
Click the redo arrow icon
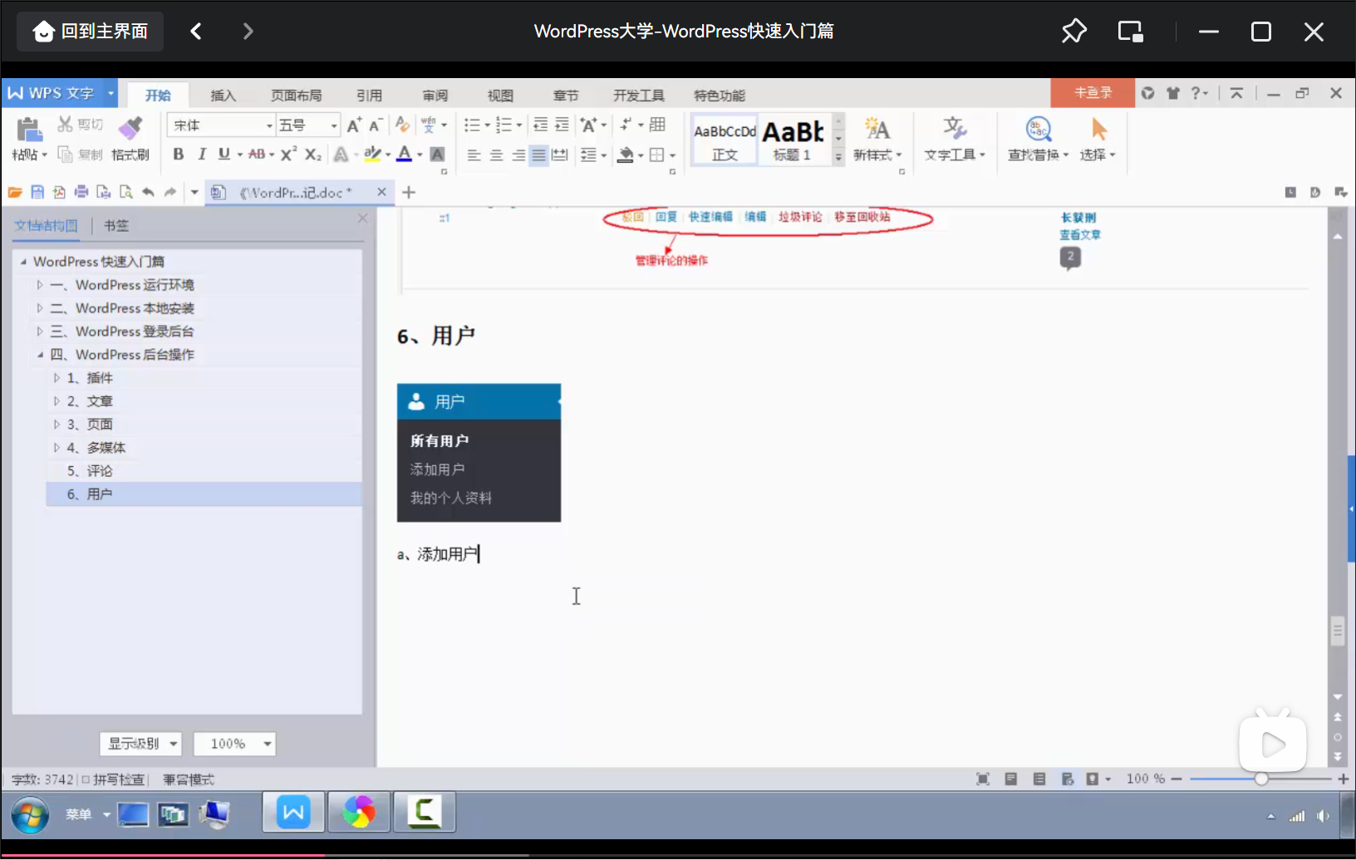[170, 193]
